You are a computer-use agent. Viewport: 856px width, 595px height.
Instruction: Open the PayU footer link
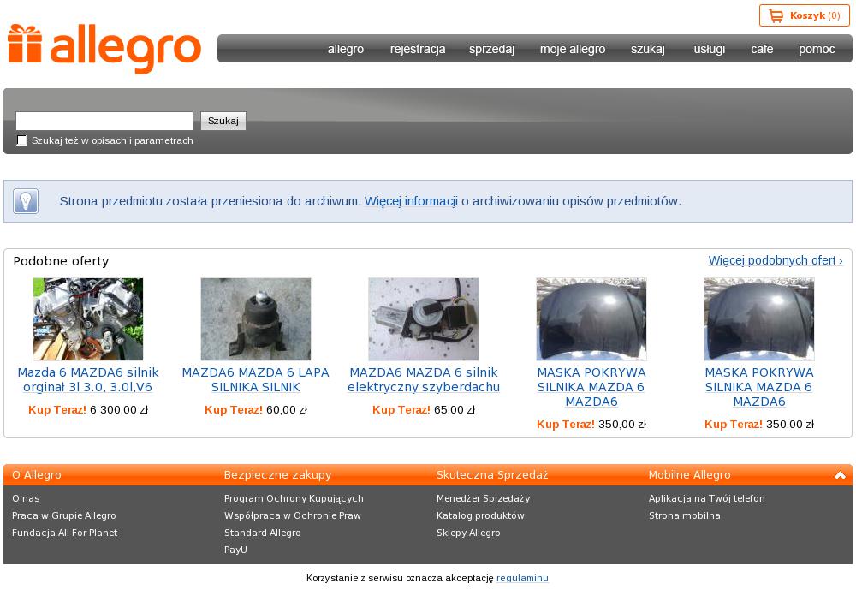[x=235, y=550]
